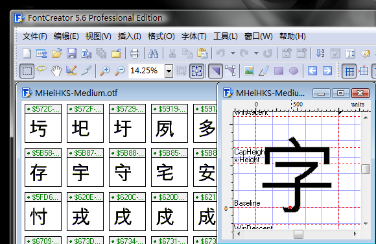
Task: Select glyph $5729 圩 thumbnail
Action: pos(127,123)
